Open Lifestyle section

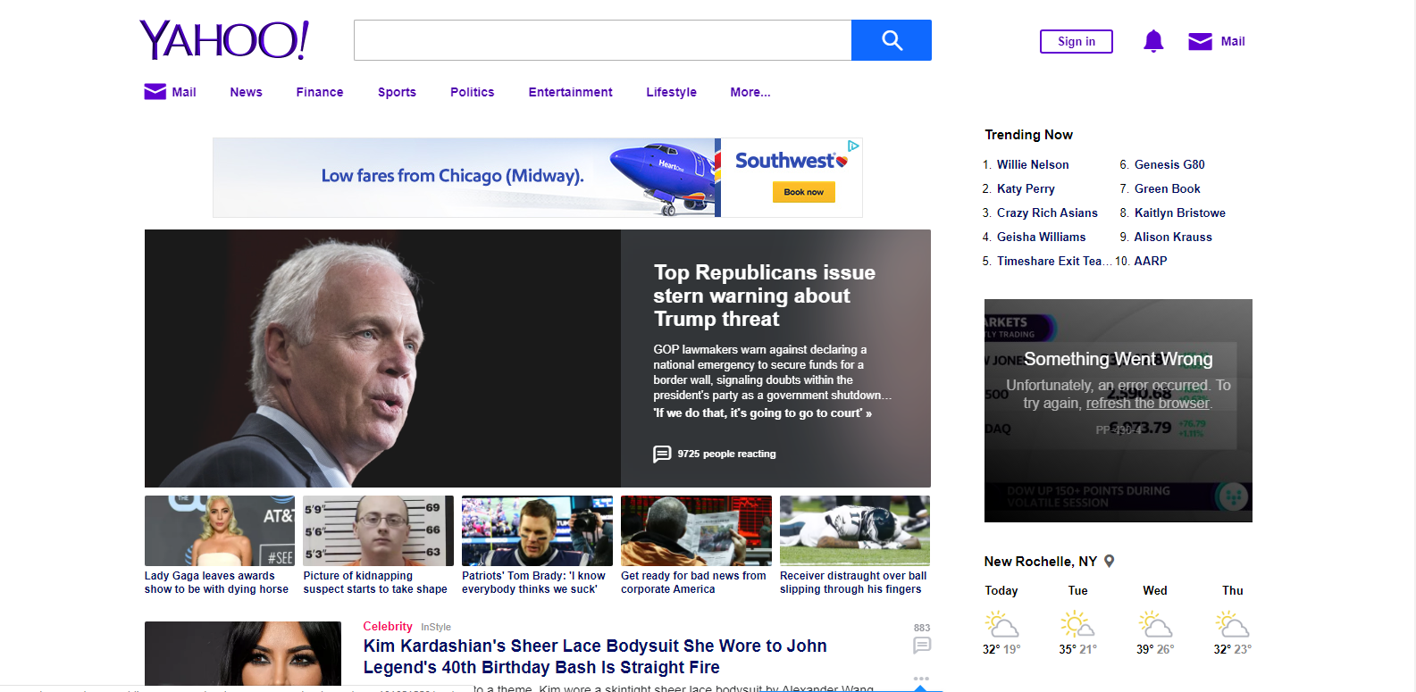pyautogui.click(x=671, y=92)
